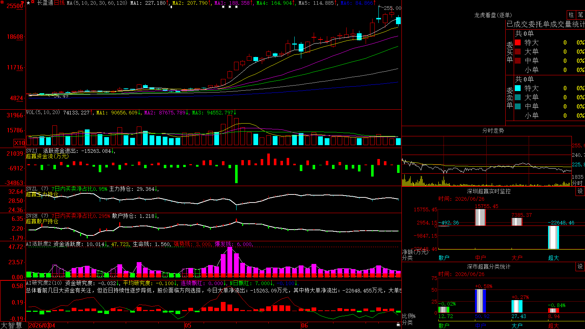Click the 超赢散户持仓 label

pos(42,222)
